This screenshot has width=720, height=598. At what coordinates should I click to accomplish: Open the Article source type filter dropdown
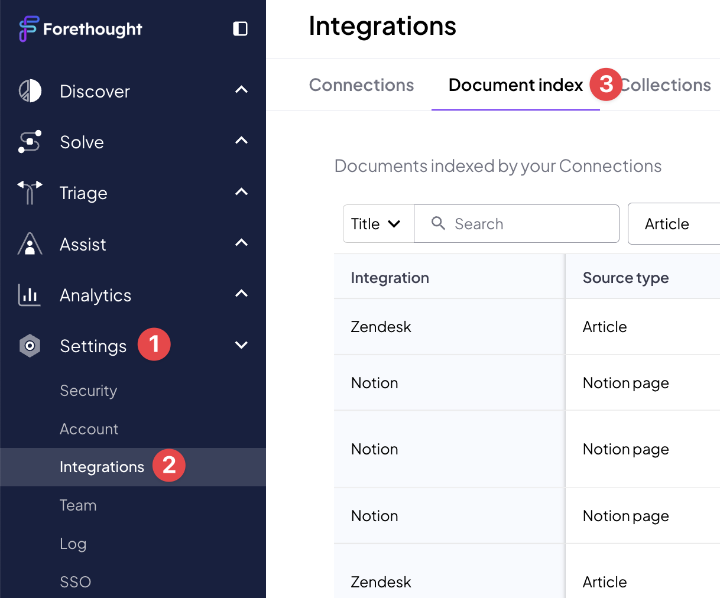click(x=674, y=224)
